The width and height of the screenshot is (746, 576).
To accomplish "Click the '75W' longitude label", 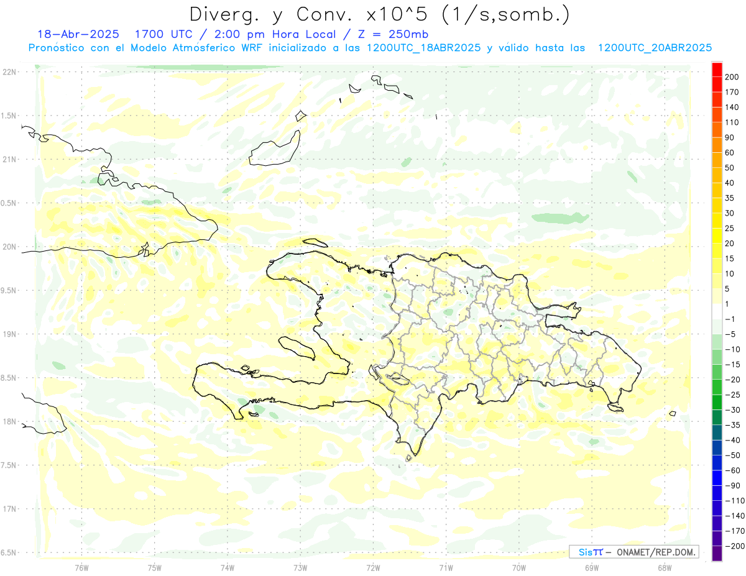I will pyautogui.click(x=155, y=567).
